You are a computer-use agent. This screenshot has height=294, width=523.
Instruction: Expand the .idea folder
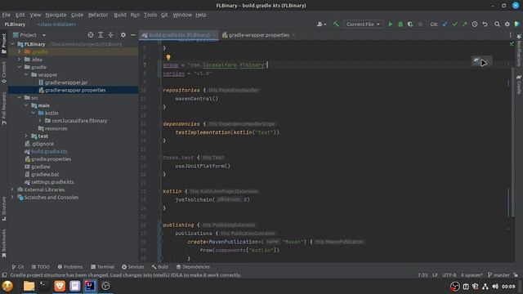click(20, 60)
